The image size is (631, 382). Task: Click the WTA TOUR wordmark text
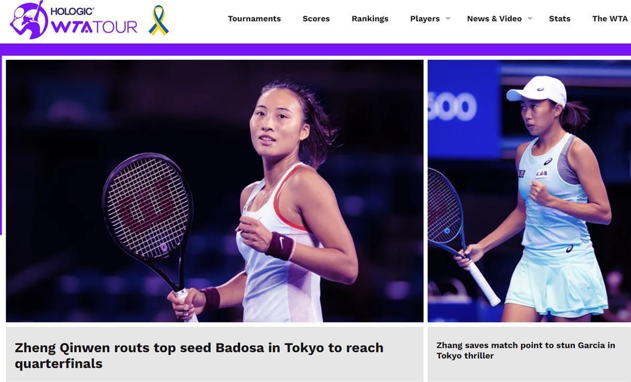[x=94, y=27]
